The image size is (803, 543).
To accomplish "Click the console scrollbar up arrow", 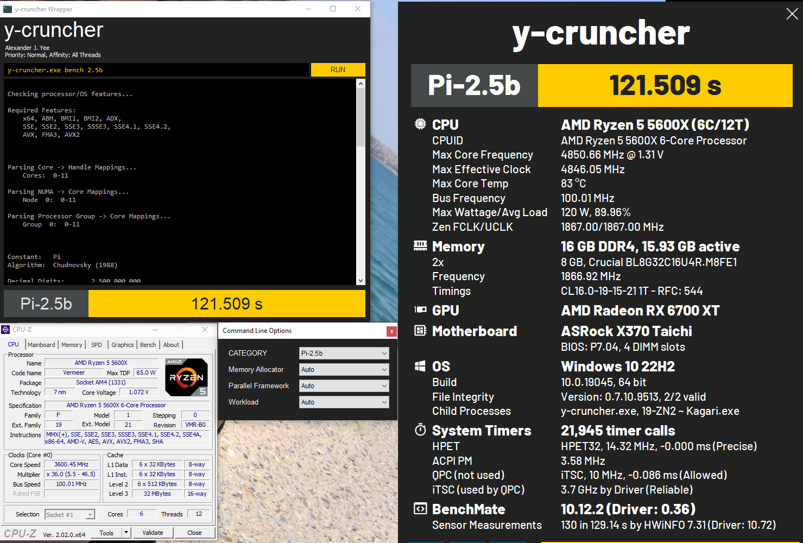I will (361, 84).
